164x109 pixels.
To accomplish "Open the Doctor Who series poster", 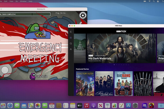I will pyautogui.click(x=85, y=83).
